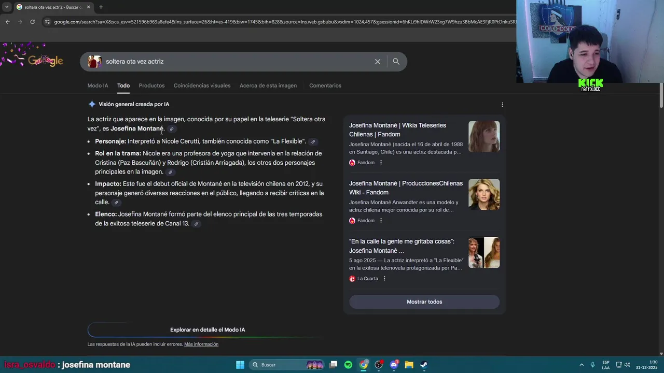The image size is (664, 373).
Task: Click thumbnail of ProduccionesChilenas Wiki result
Action: [x=484, y=194]
